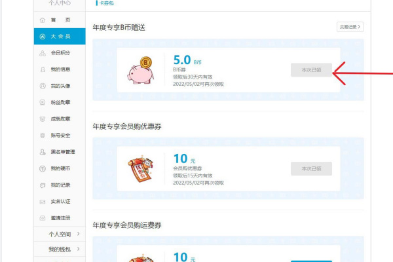Click 本次已领 button on B币券 card
This screenshot has width=393, height=262.
(311, 70)
